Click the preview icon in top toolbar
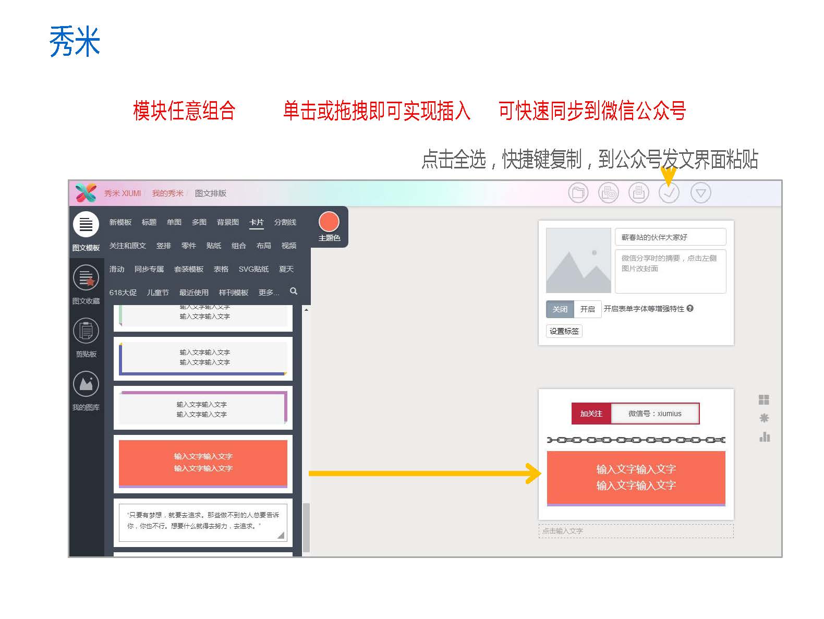The width and height of the screenshot is (824, 619). [608, 193]
